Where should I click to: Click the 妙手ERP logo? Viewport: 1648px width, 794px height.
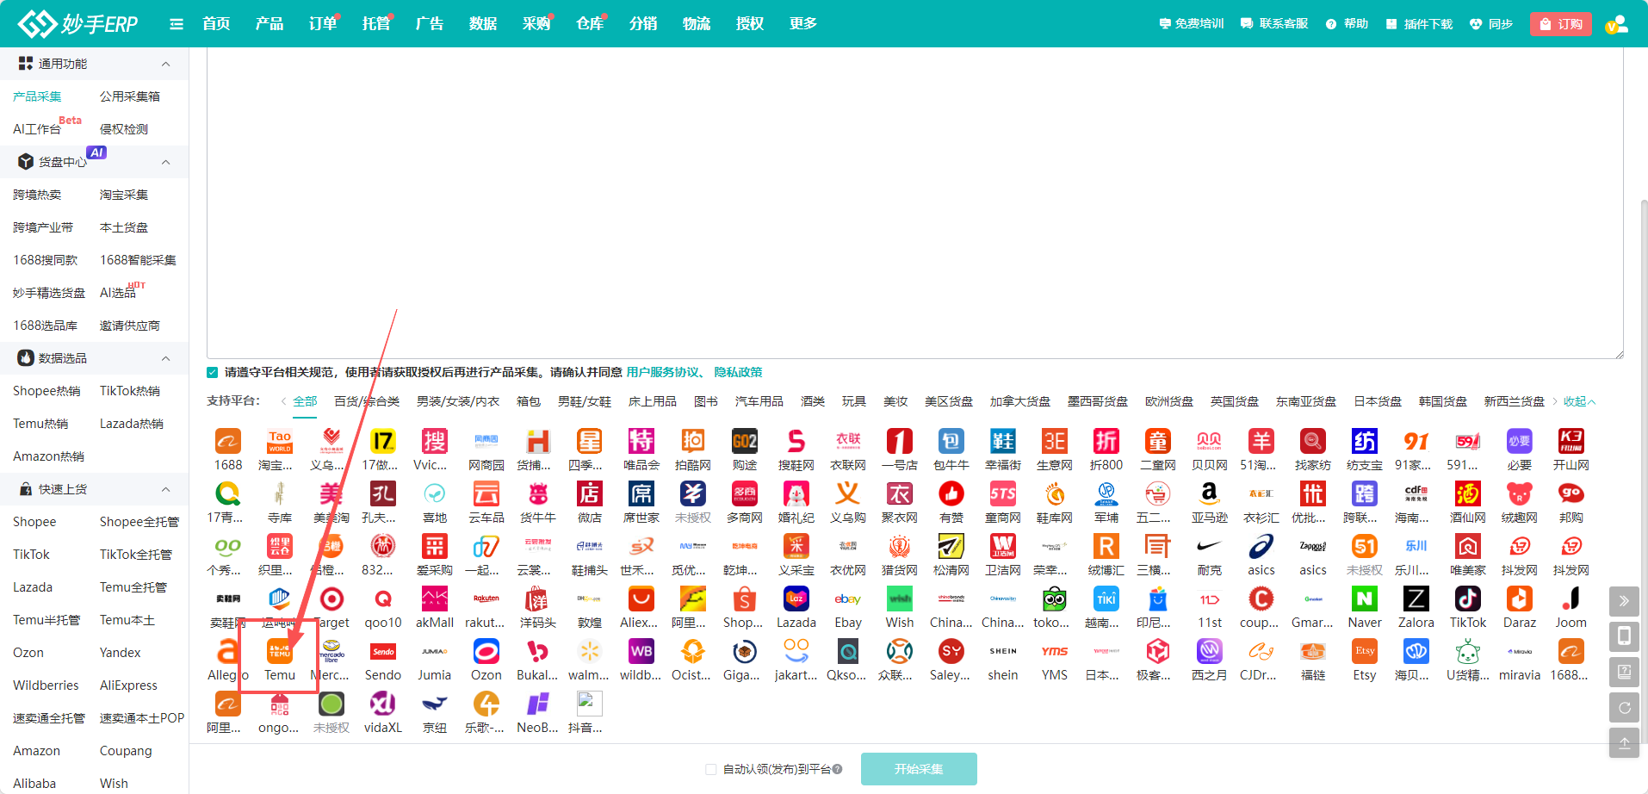(x=77, y=24)
